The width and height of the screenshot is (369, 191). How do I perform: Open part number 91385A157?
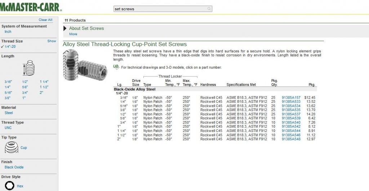coord(291,97)
